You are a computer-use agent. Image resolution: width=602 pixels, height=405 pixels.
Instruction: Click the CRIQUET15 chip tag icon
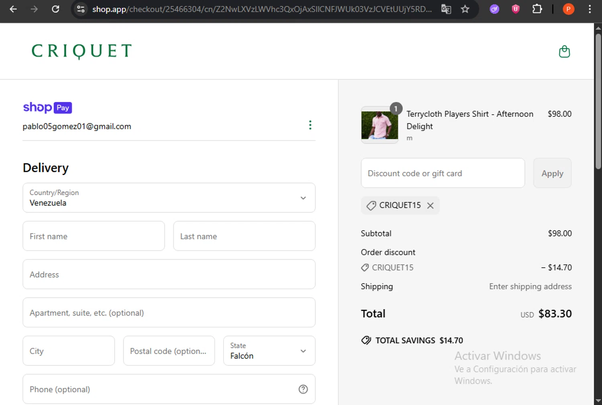click(371, 206)
